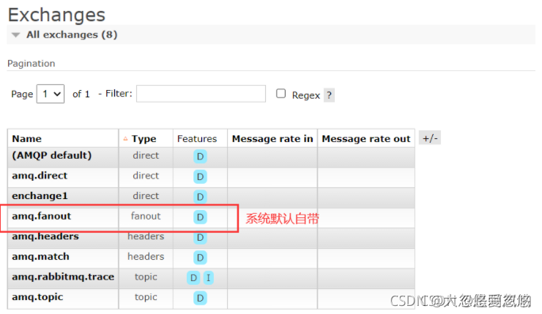Toggle column display with +/- button
542x314 pixels.
[430, 138]
